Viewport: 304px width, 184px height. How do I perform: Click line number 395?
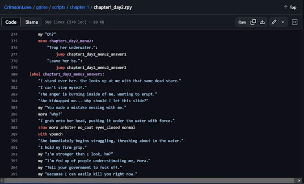pos(15,174)
